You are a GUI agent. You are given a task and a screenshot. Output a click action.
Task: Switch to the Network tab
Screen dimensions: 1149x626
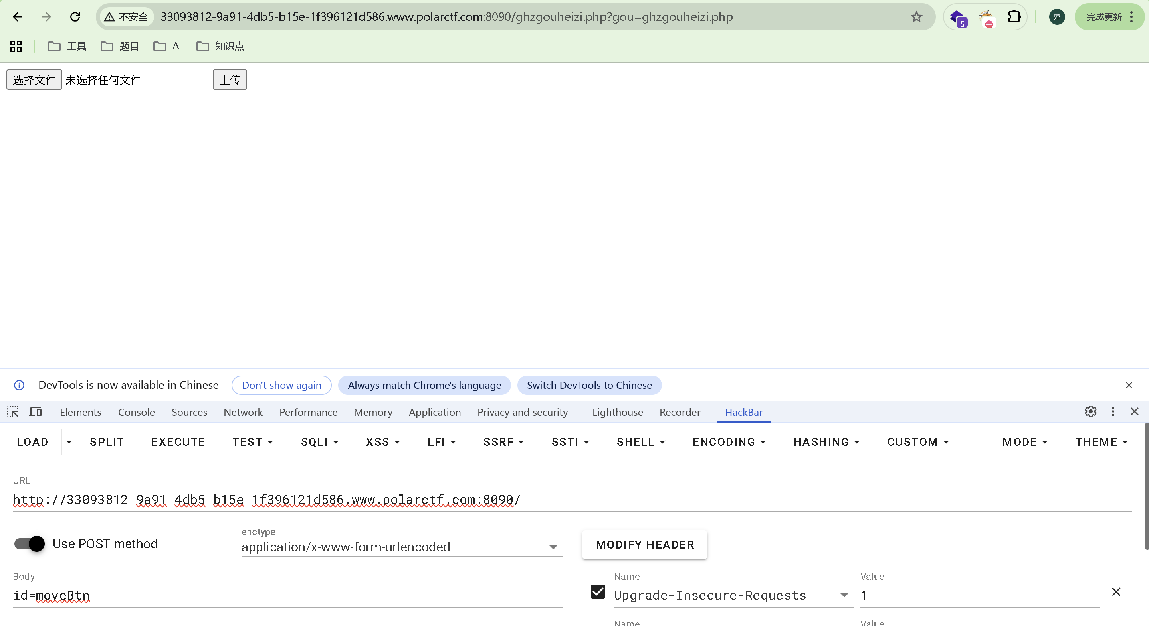[243, 412]
